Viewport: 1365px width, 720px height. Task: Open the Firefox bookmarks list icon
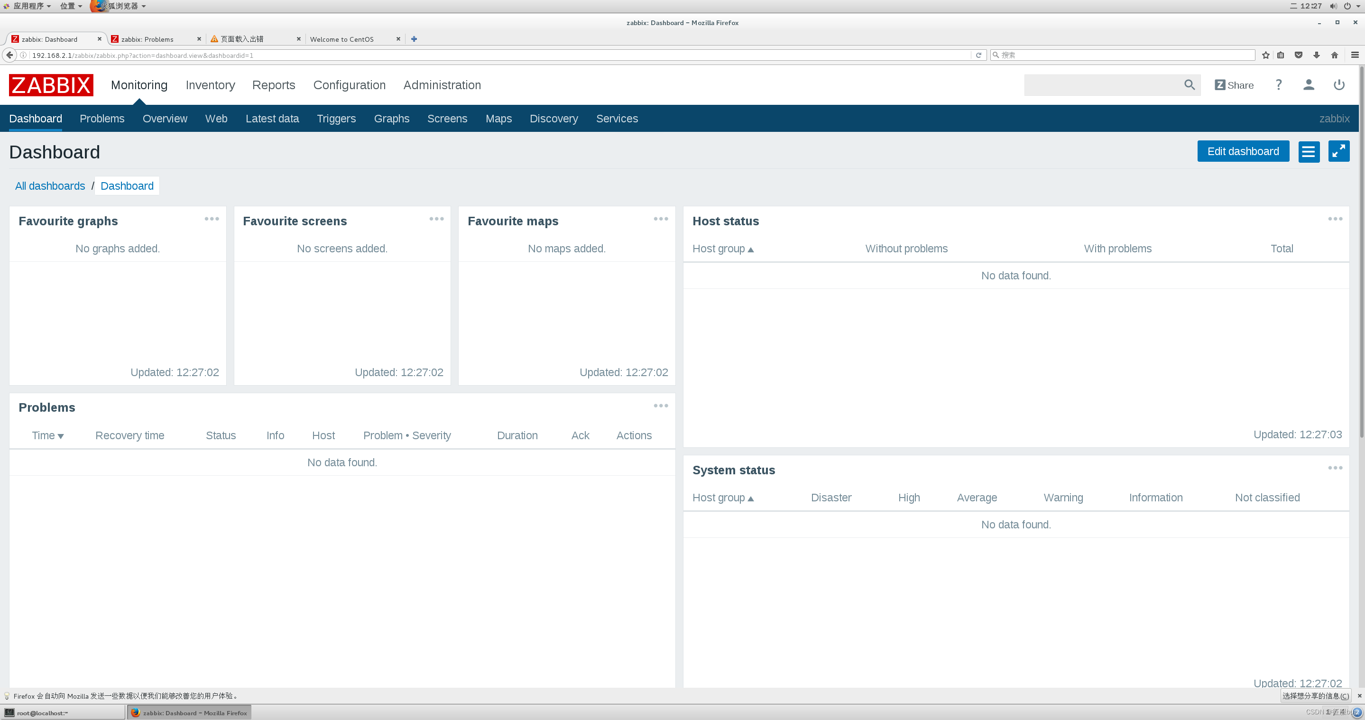tap(1281, 55)
